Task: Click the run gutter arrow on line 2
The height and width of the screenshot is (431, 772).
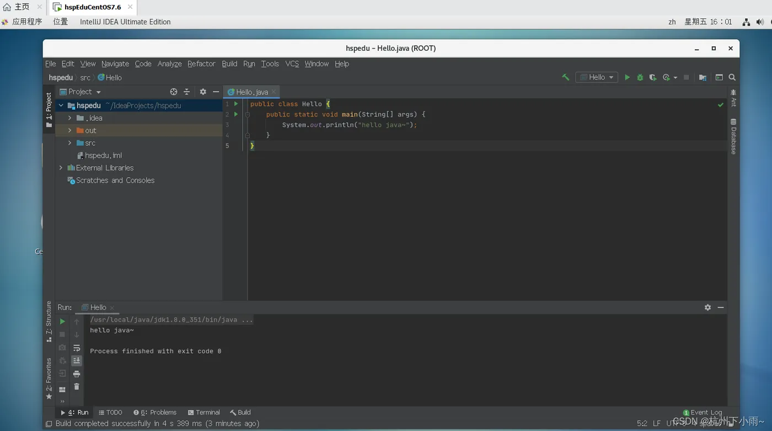Action: click(x=236, y=114)
